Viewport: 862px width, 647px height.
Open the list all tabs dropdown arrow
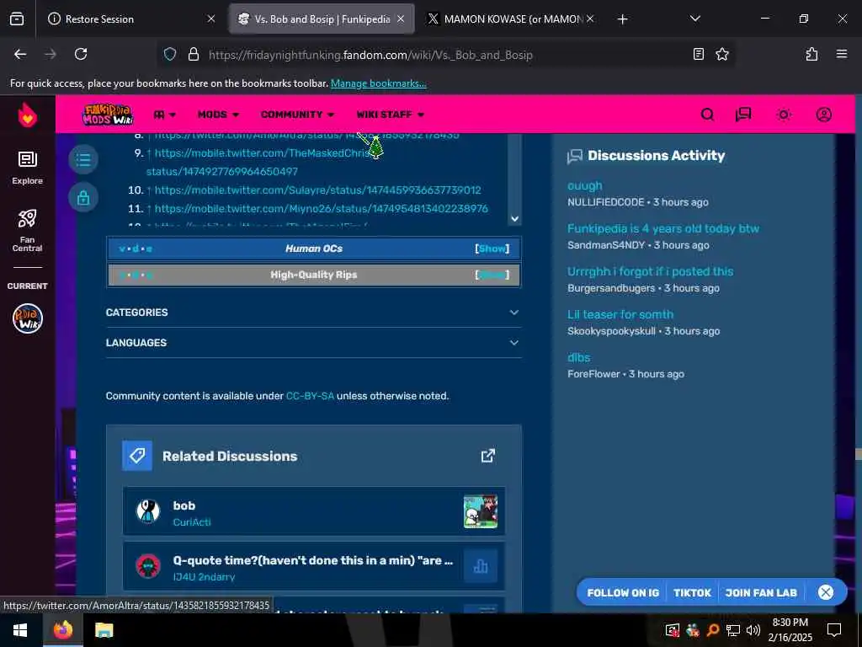pos(694,19)
